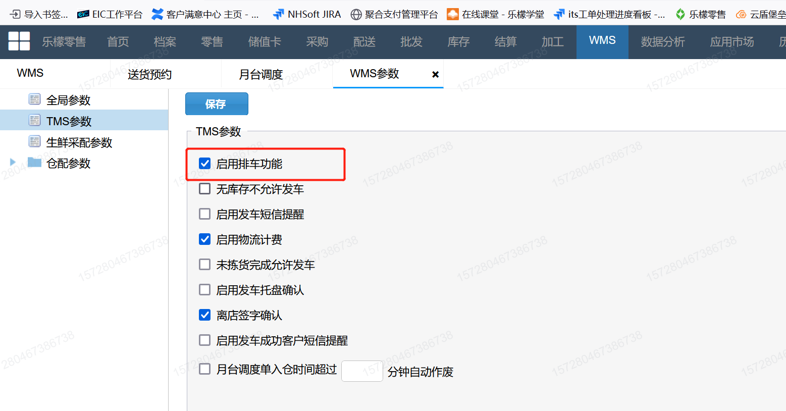786x411 pixels.
Task: Expand the 仓配参数 tree node arrow
Action: [x=13, y=162]
